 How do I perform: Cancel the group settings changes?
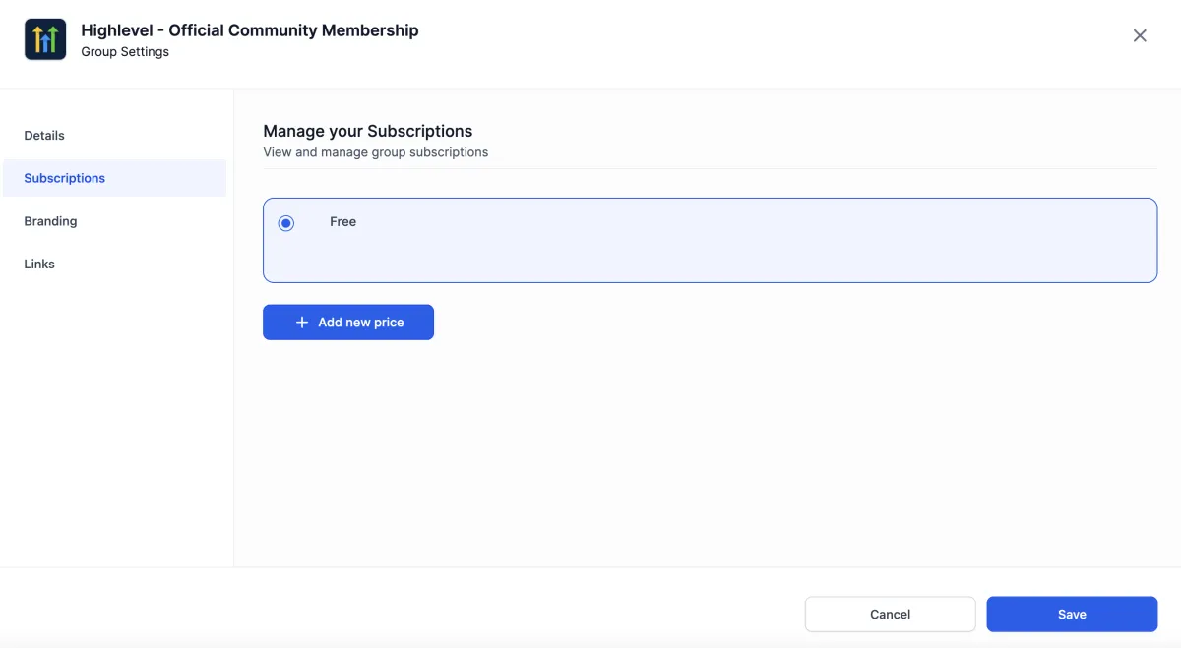coord(890,614)
